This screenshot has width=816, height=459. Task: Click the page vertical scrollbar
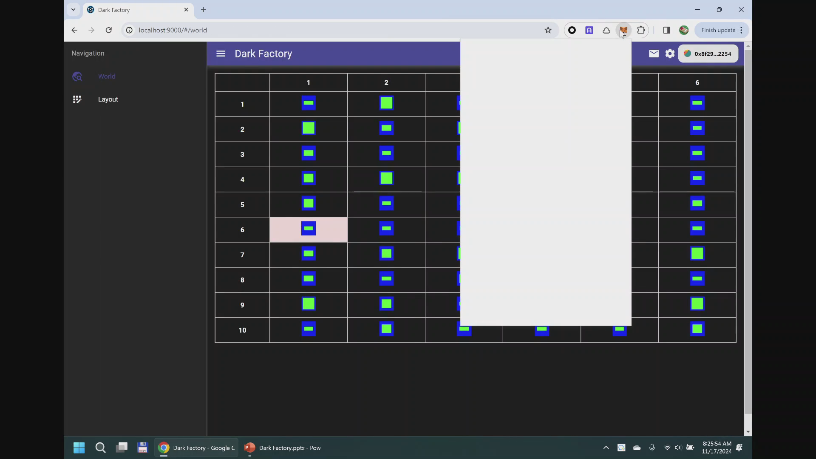(x=748, y=232)
